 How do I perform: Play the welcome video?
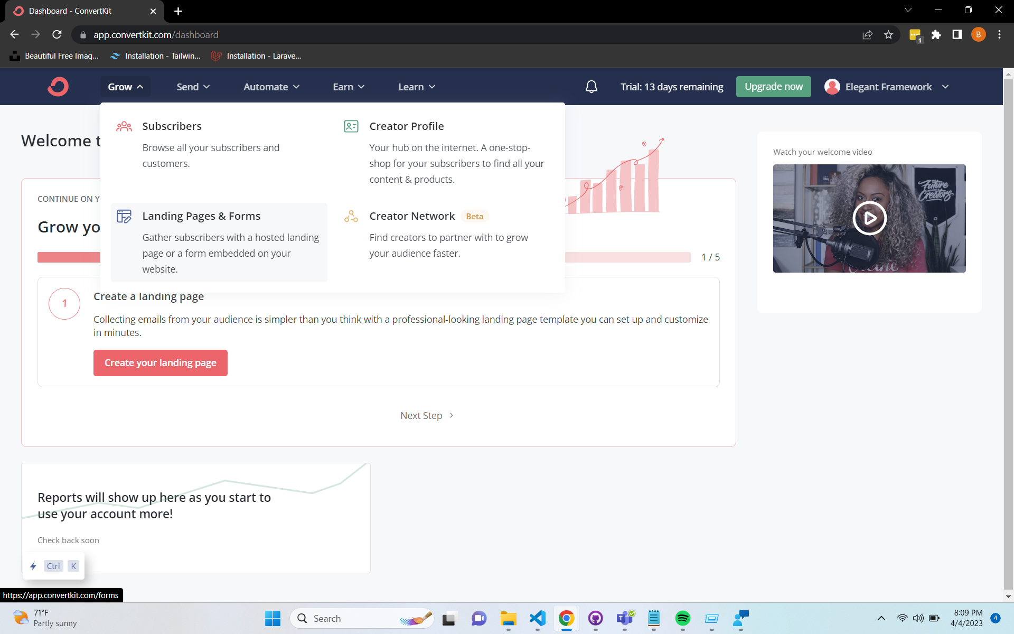click(869, 218)
